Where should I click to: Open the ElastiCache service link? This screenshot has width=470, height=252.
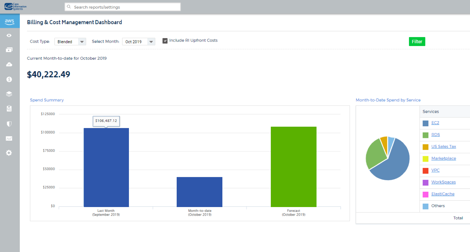443,194
